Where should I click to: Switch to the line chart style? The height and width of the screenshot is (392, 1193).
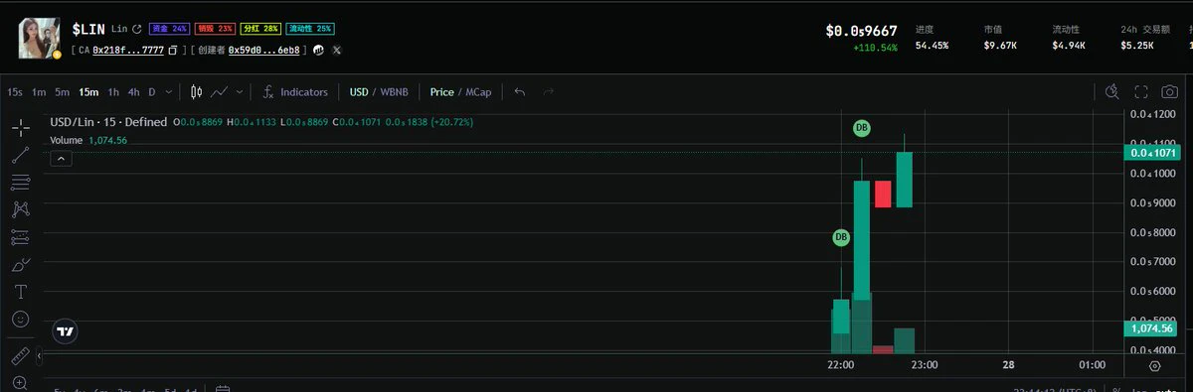(220, 92)
